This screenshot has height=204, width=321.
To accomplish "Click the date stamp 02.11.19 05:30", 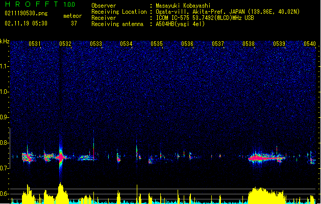I will click(26, 23).
